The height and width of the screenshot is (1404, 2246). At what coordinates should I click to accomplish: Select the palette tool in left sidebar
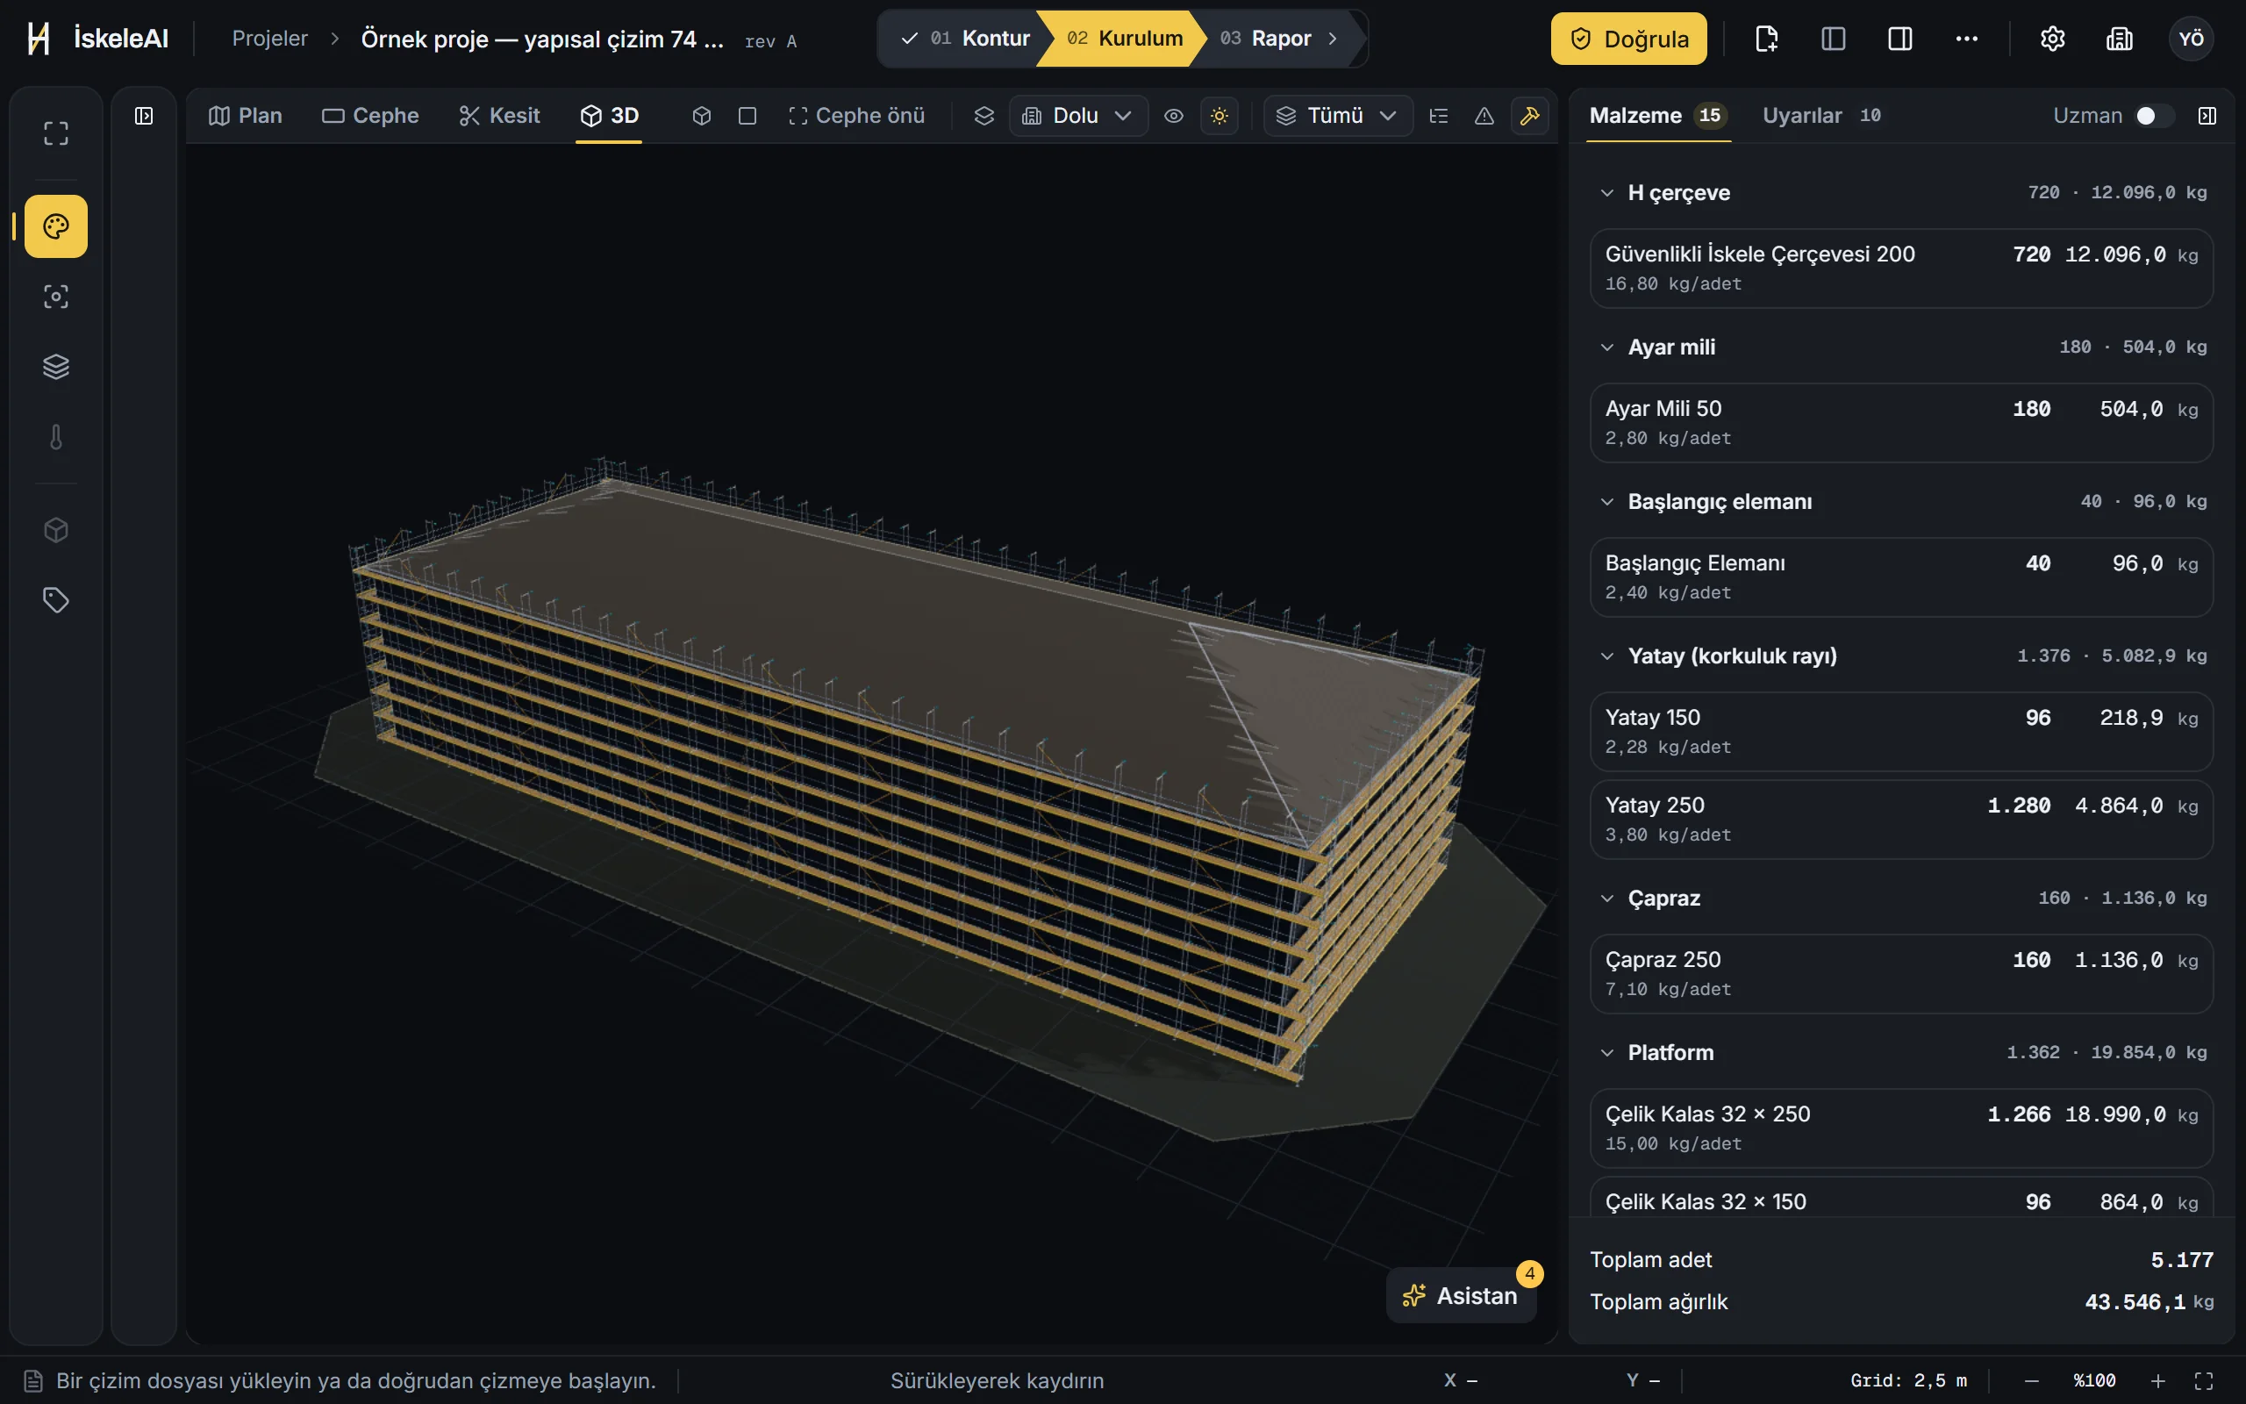55,226
